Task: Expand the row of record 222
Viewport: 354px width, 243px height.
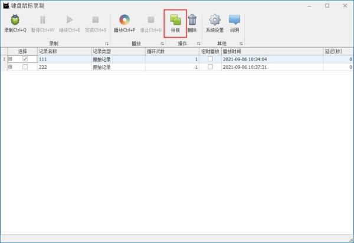Action: tap(10, 66)
